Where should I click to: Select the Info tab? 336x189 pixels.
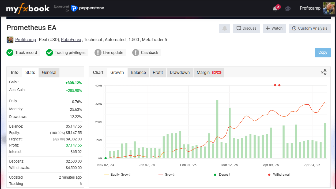click(x=15, y=73)
